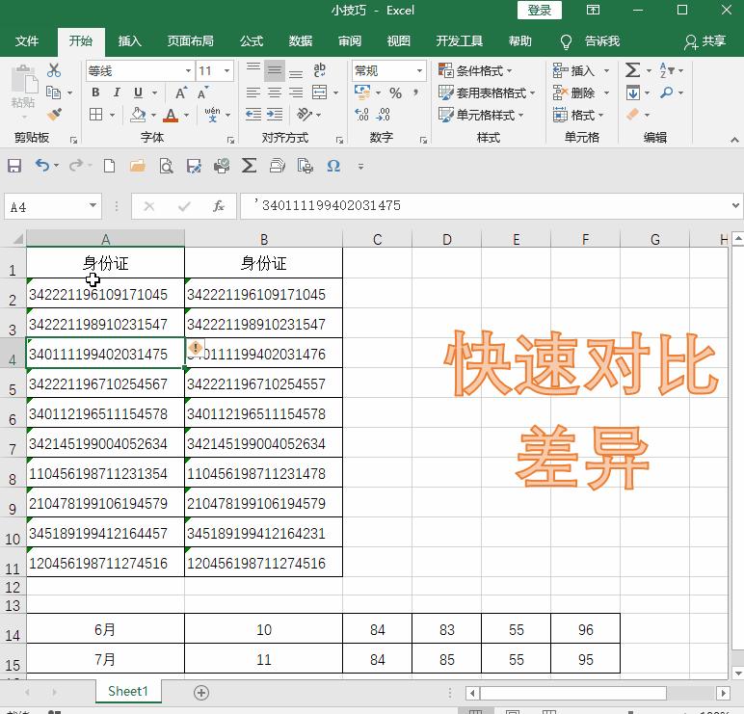744x714 pixels.
Task: Toggle Bold formatting
Action: 95,93
